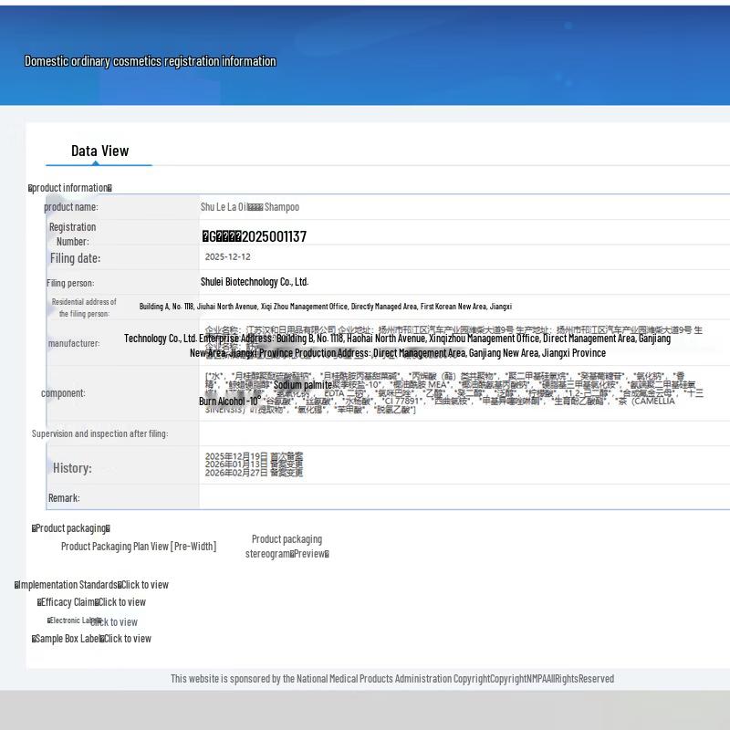
Task: Click to view the Electronic Label
Action: (x=114, y=622)
